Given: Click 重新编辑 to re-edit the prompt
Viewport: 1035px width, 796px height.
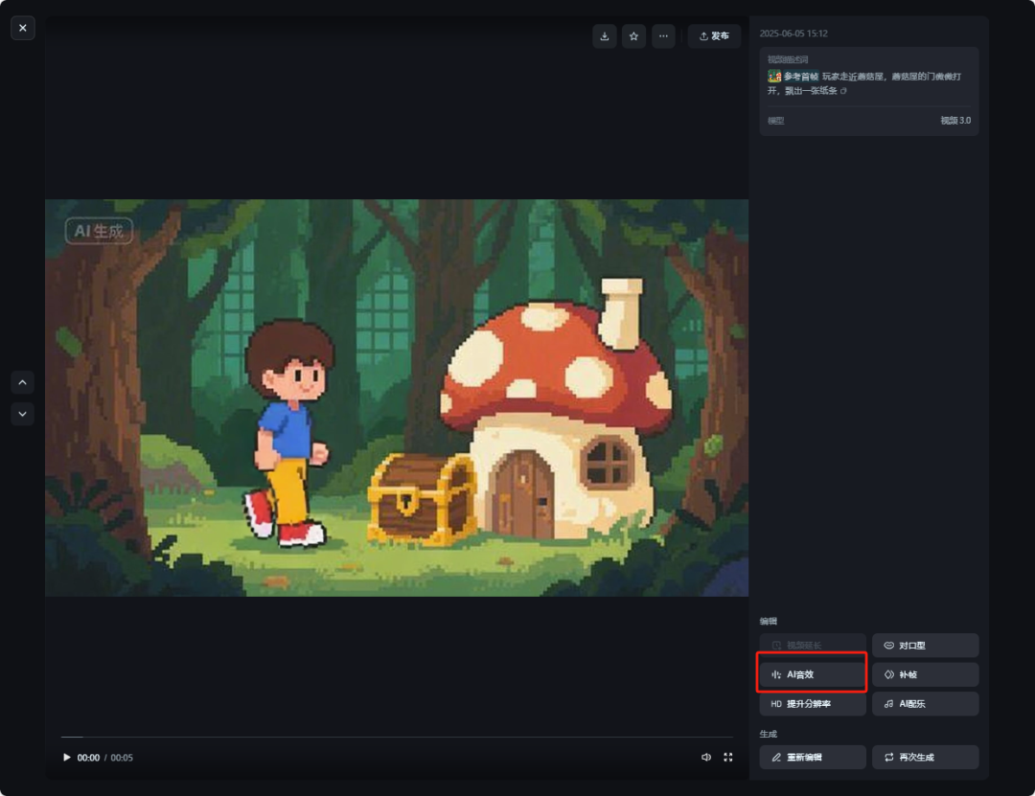Looking at the screenshot, I should 813,758.
